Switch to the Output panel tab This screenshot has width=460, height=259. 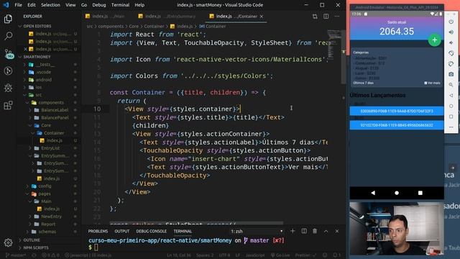[122, 232]
